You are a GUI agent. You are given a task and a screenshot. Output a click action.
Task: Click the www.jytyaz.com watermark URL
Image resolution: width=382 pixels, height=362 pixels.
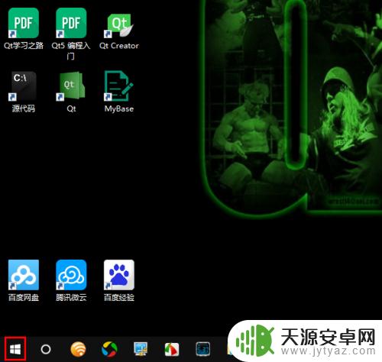click(x=329, y=351)
